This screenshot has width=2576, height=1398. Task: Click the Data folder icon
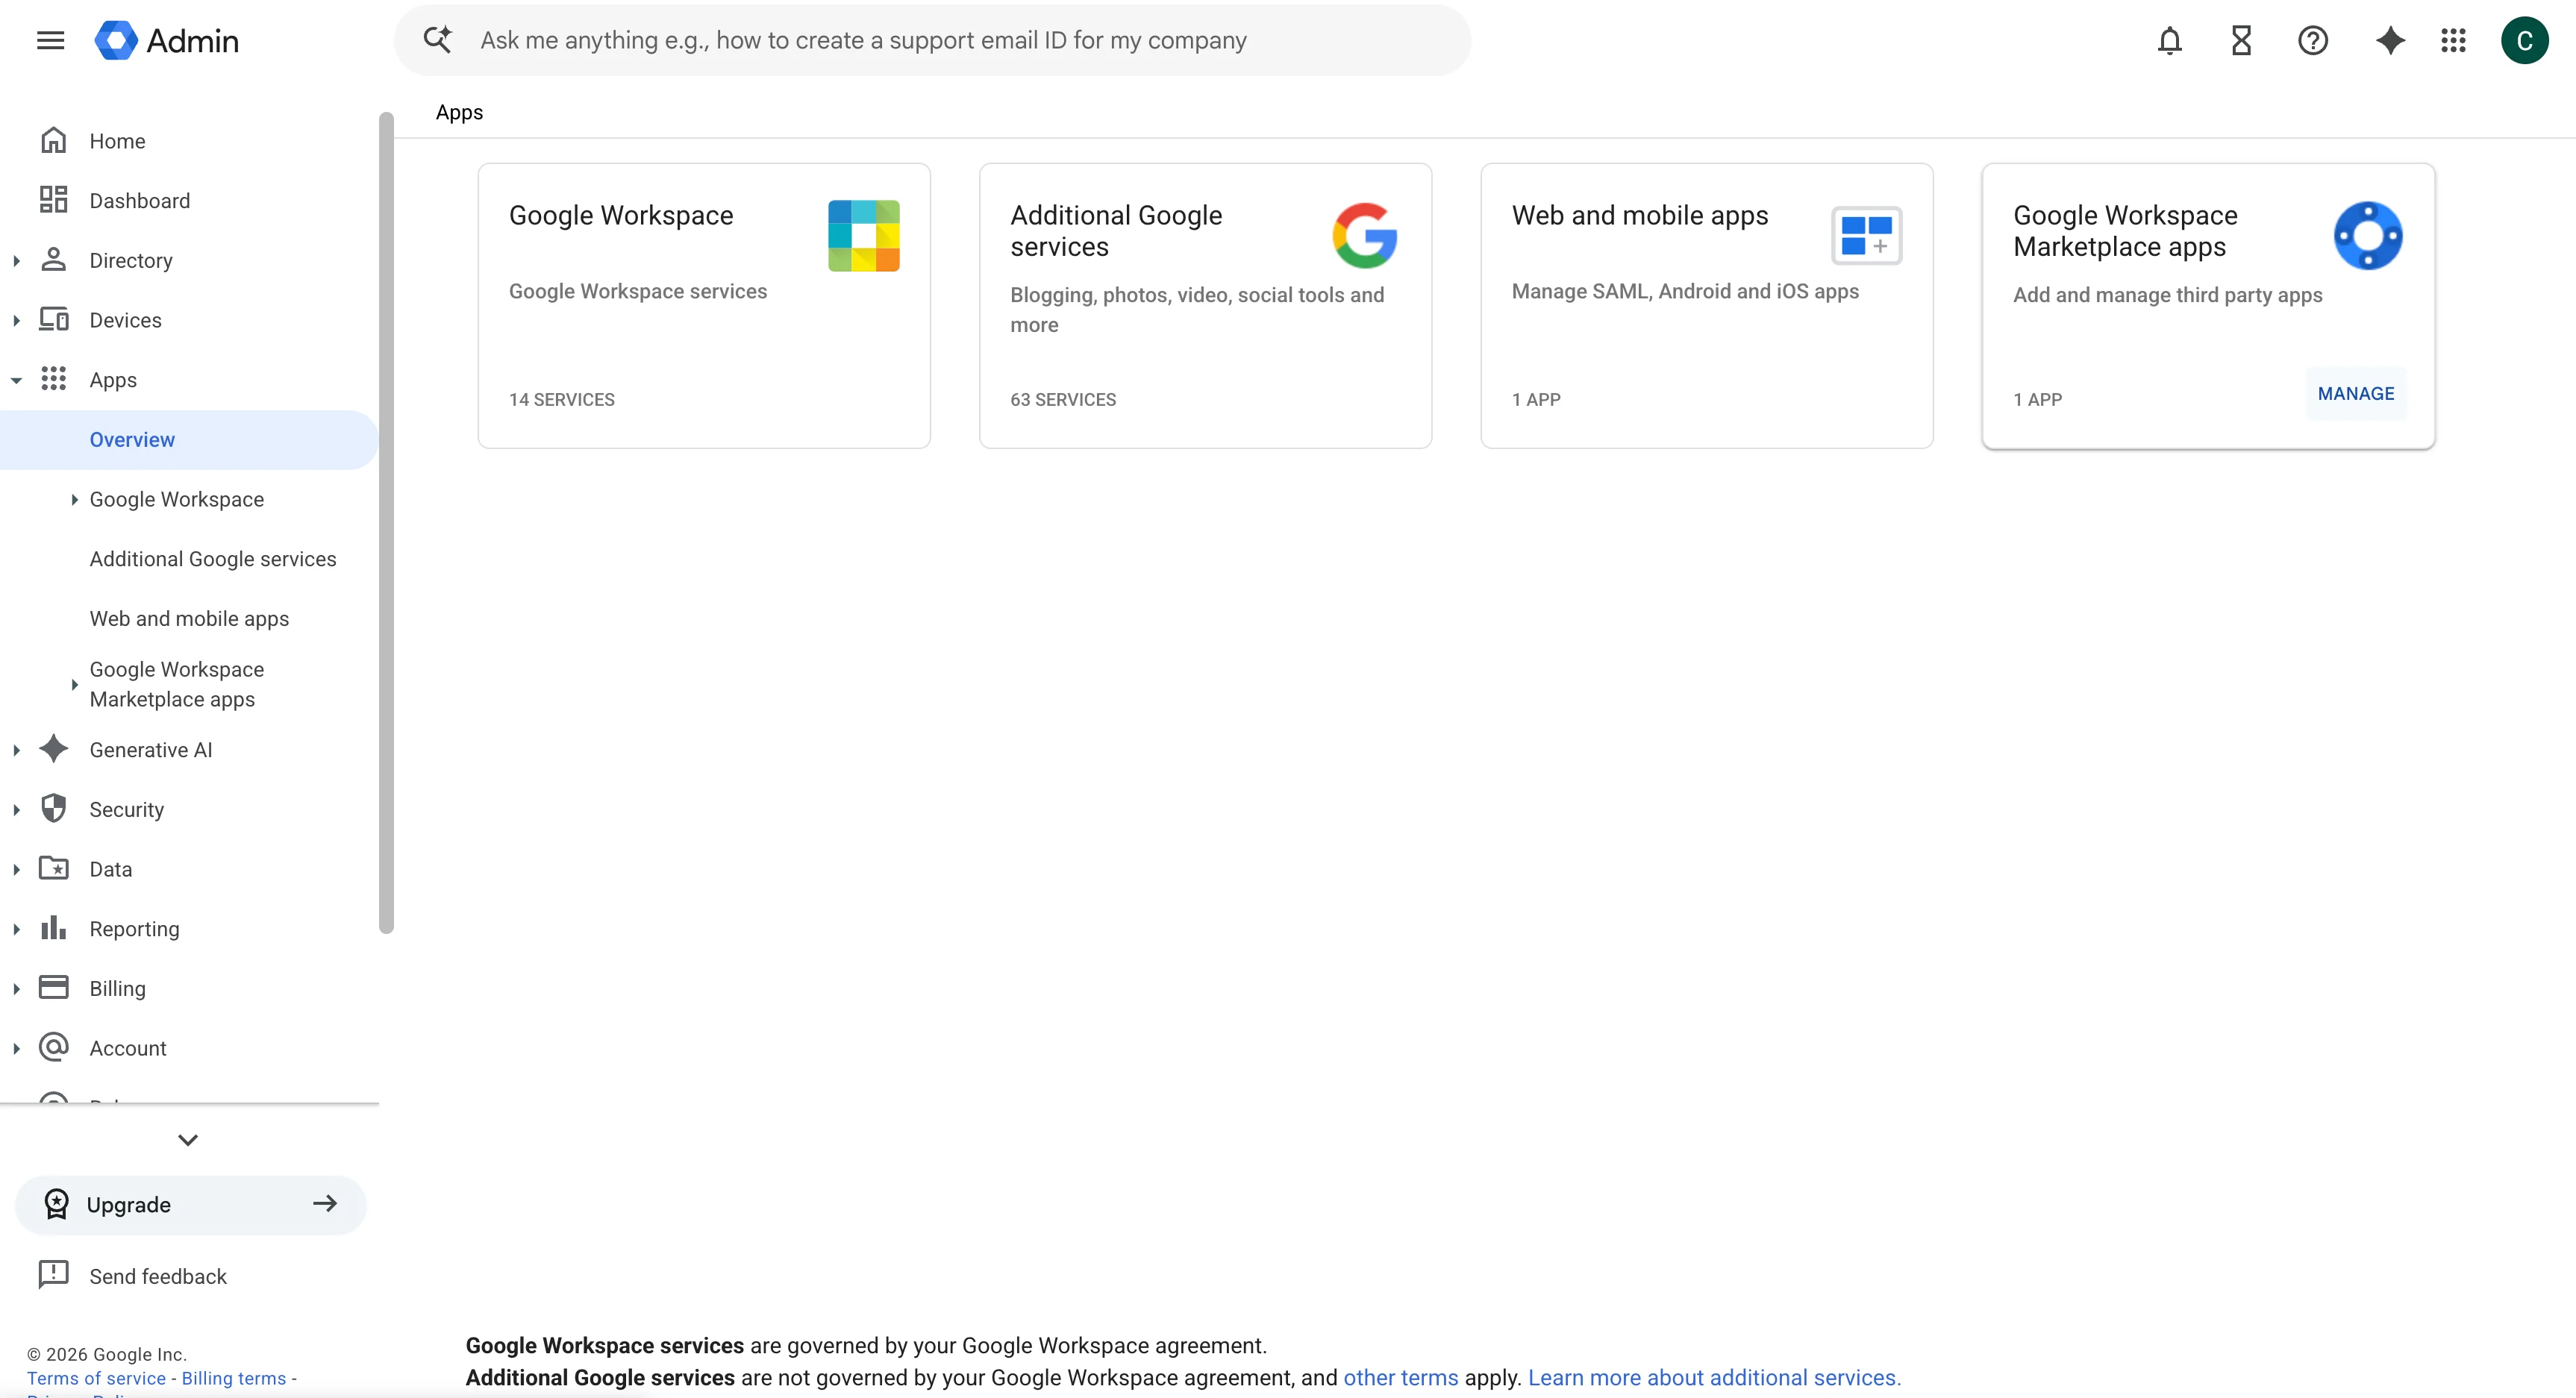[53, 868]
